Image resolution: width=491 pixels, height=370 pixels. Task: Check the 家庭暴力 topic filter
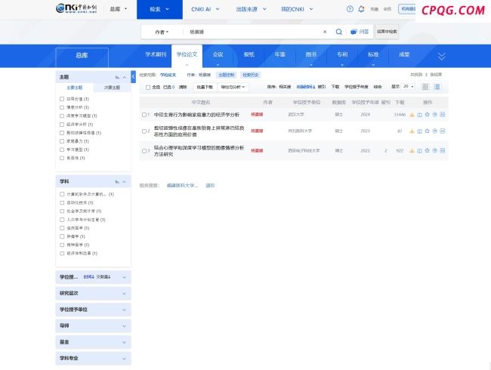pyautogui.click(x=62, y=141)
